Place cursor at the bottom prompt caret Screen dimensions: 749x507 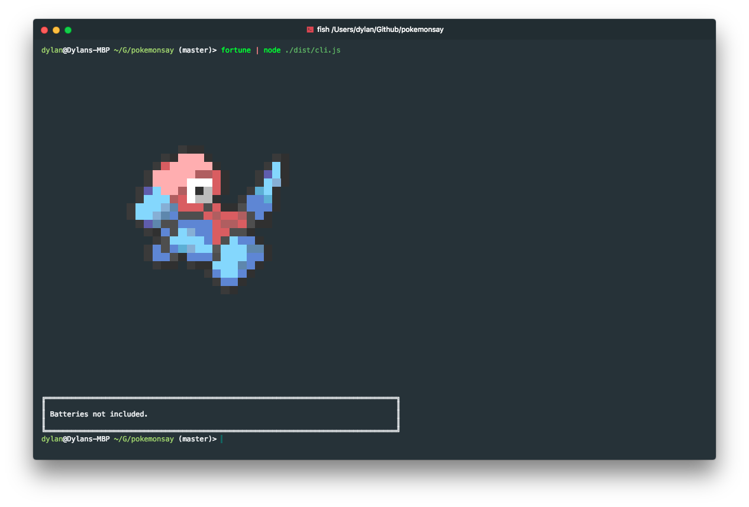tap(222, 439)
